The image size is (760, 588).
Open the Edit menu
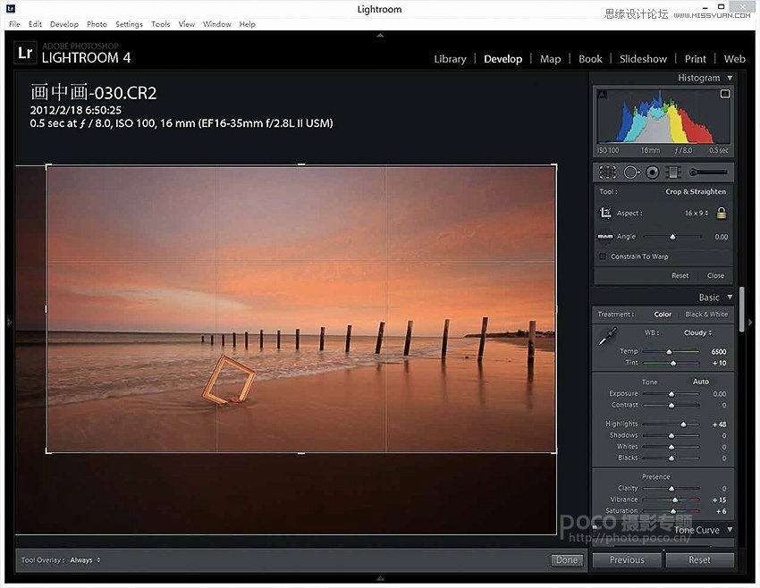[35, 24]
